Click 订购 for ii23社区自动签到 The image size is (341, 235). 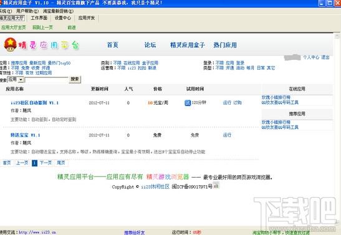238,103
